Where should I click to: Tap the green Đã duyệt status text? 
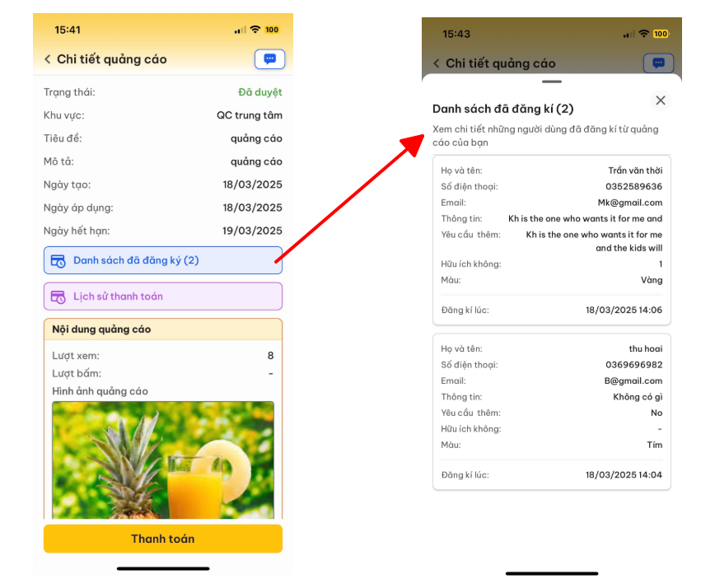point(259,92)
